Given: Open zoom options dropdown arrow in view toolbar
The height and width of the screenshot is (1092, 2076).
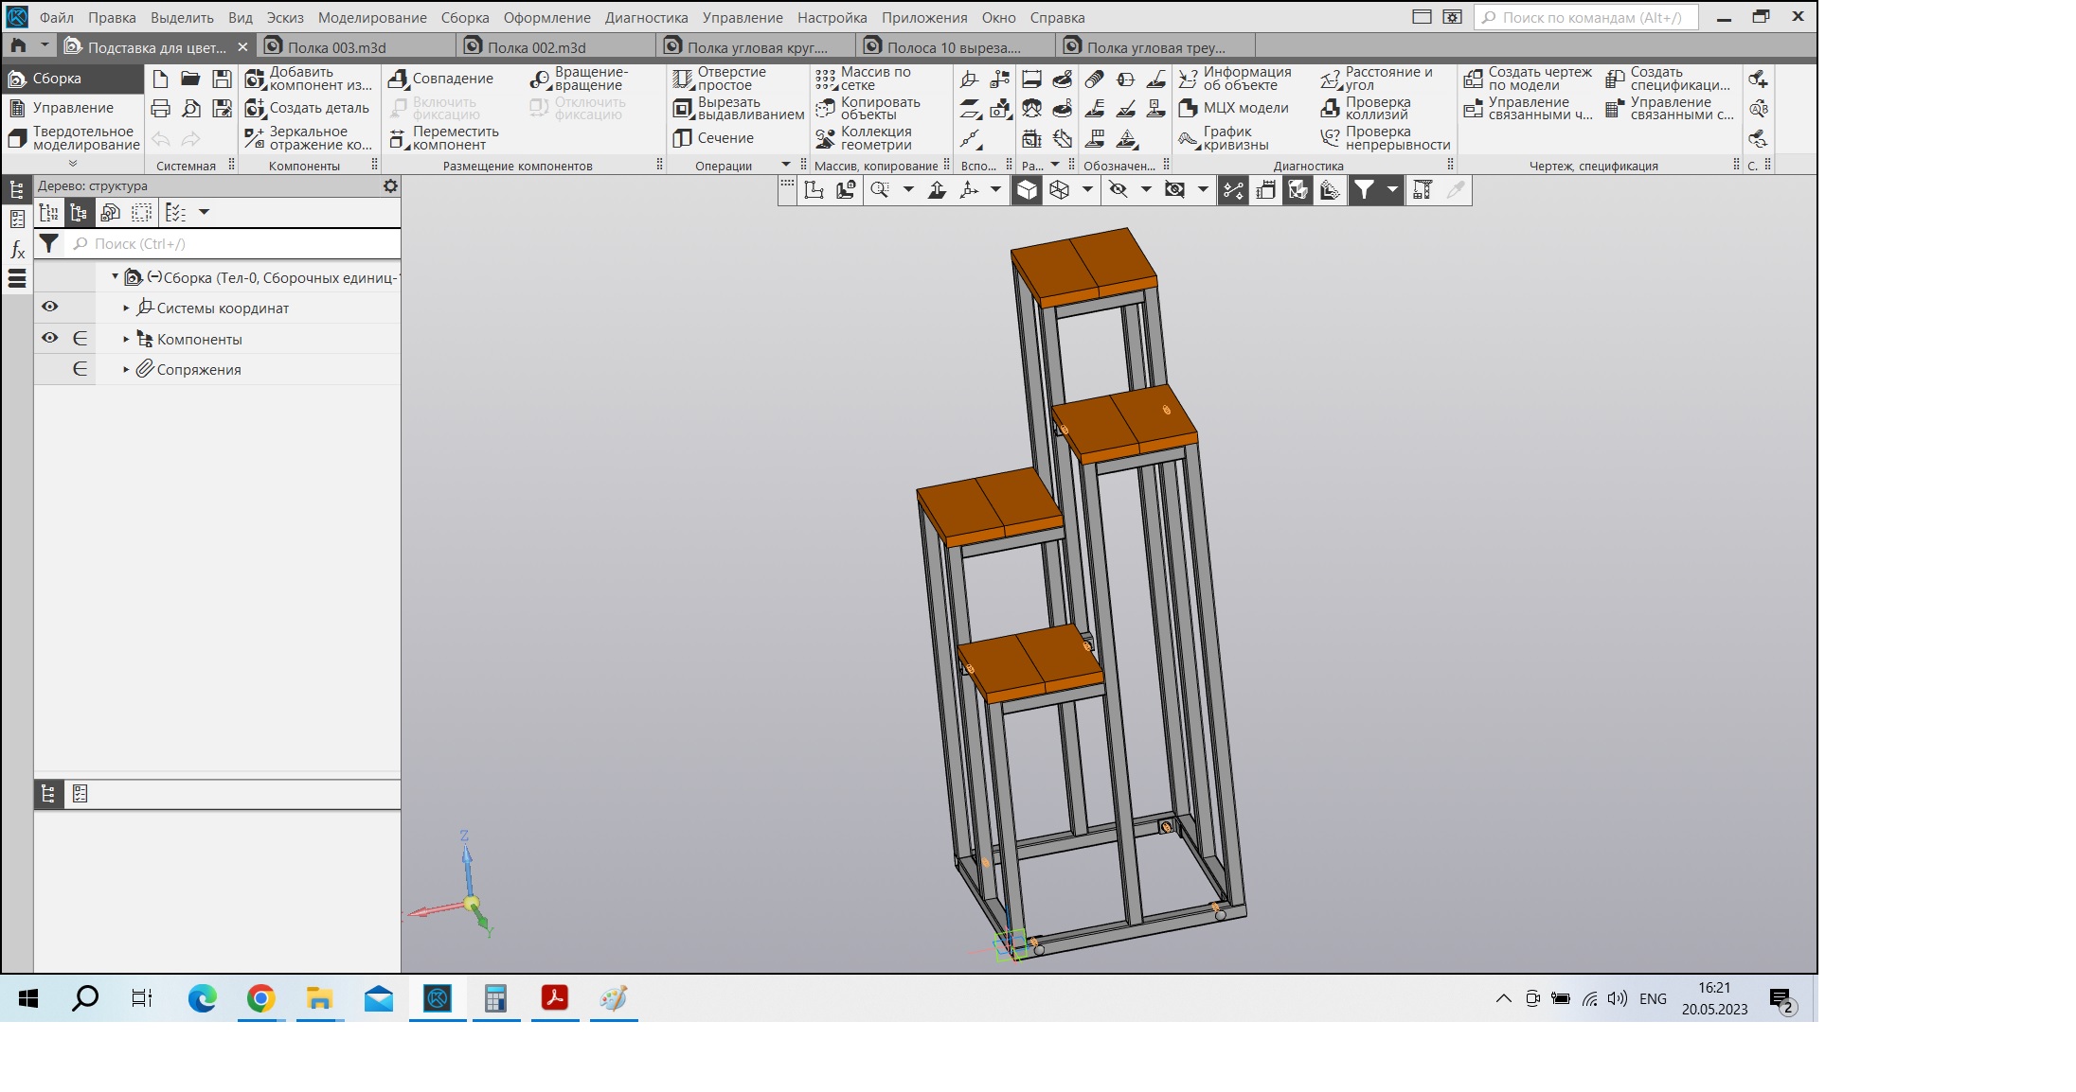Looking at the screenshot, I should click(908, 190).
